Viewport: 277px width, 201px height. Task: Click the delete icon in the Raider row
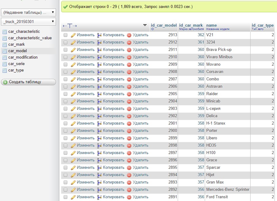pos(129,94)
